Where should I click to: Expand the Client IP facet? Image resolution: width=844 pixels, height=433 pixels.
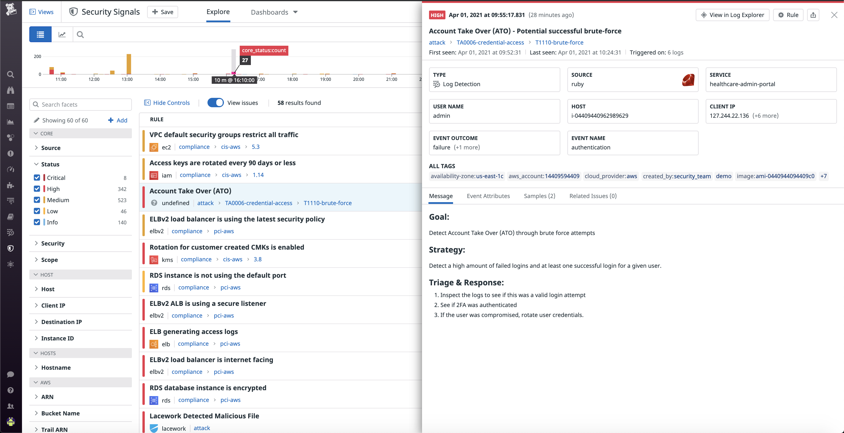[53, 305]
